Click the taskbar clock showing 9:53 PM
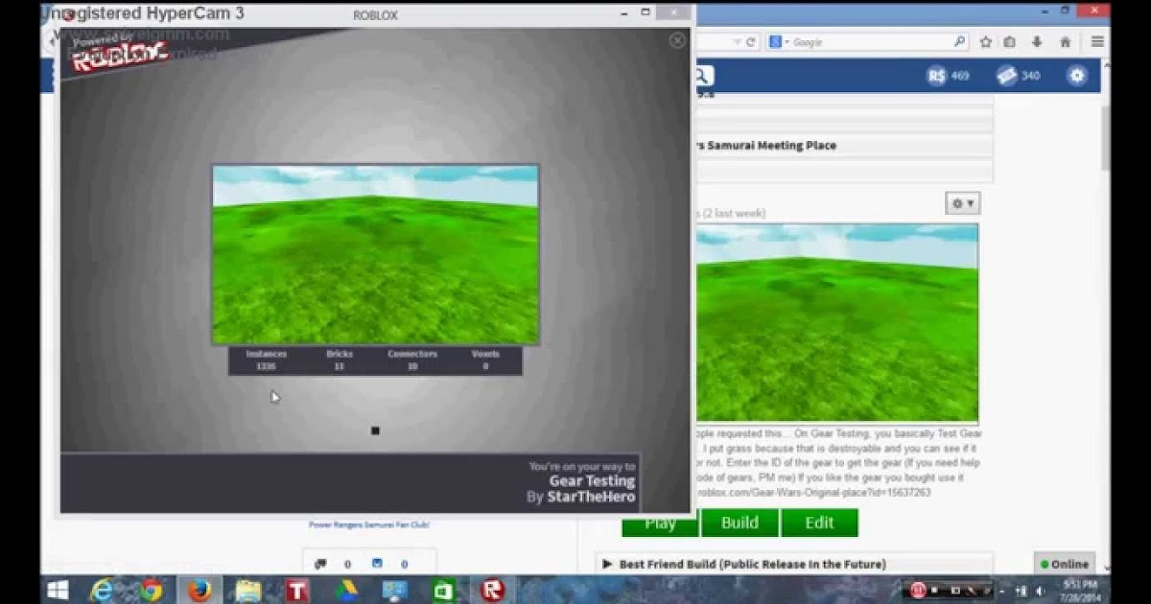Viewport: 1151px width, 604px height. [x=1078, y=590]
